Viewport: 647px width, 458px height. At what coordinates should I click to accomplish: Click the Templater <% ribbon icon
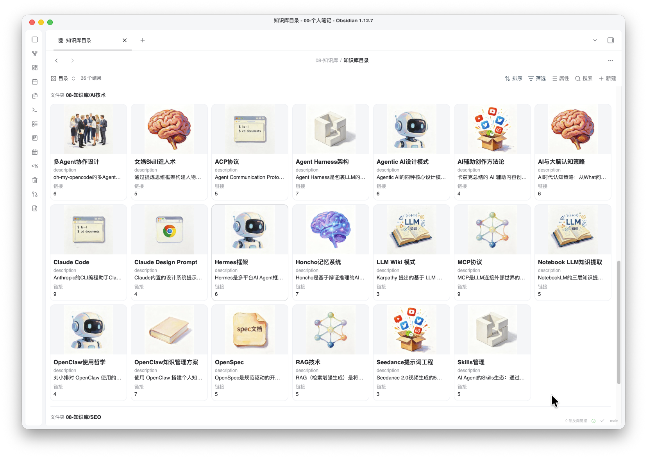pyautogui.click(x=35, y=166)
